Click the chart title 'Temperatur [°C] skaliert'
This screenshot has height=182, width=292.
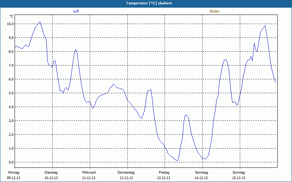point(149,3)
